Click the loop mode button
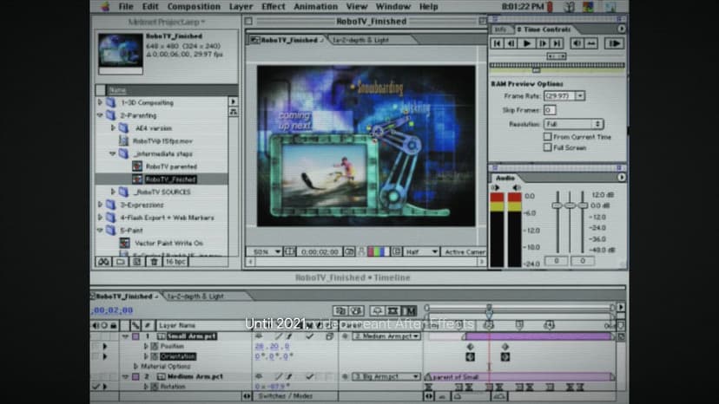Screen dimensions: 719x404 tap(591, 43)
